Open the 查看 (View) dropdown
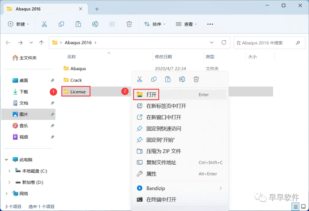309x211 pixels. point(186,24)
